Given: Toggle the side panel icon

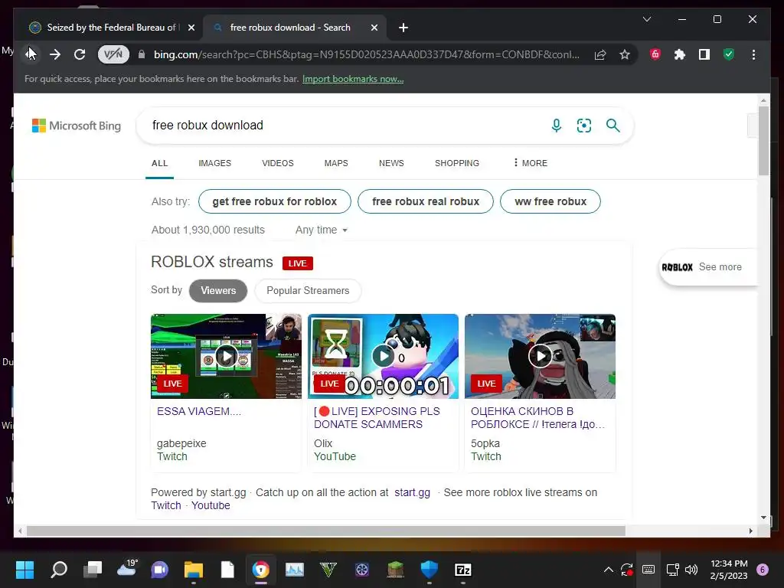Looking at the screenshot, I should pos(704,54).
